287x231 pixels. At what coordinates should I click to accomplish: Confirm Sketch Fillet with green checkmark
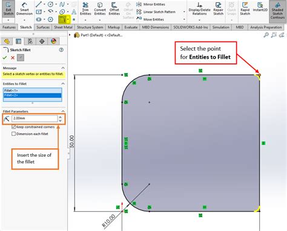click(5, 58)
